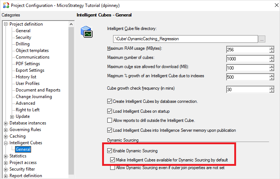Click the Intelligent Cube file directory field
The height and width of the screenshot is (179, 280).
tap(184, 38)
